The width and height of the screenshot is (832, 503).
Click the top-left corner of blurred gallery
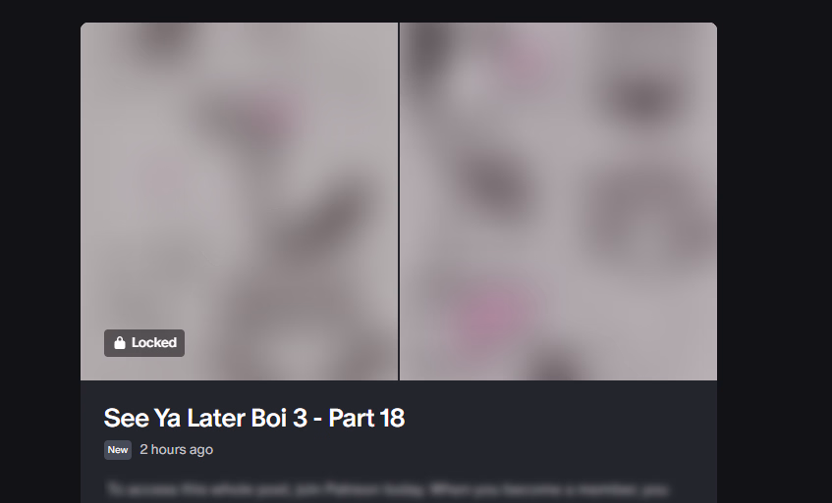click(86, 27)
